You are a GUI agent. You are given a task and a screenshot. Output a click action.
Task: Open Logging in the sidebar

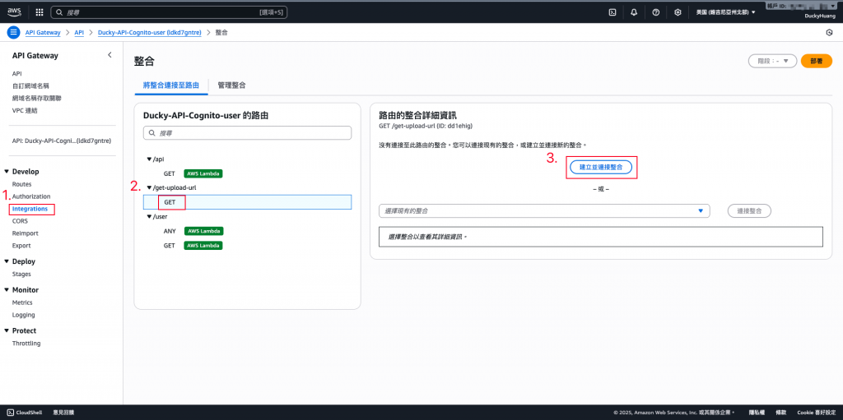[x=24, y=315]
